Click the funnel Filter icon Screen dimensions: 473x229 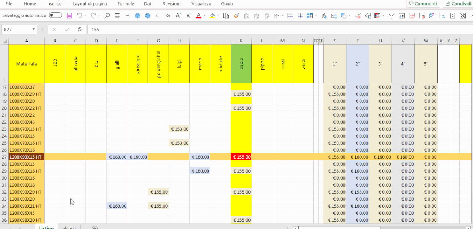(392, 15)
